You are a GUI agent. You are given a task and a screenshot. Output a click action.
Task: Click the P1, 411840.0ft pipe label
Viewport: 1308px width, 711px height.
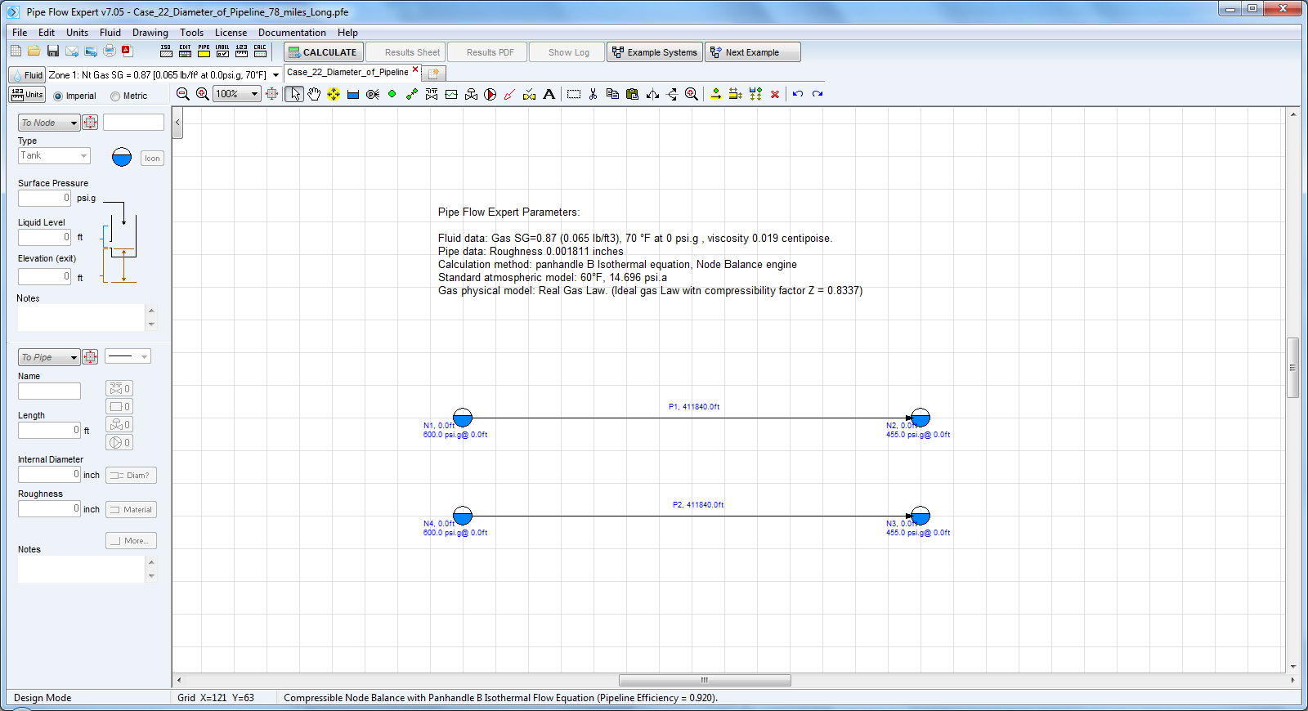tap(694, 406)
